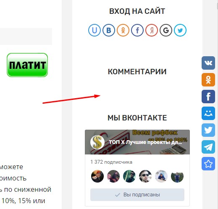
Task: Share via Twitter sidebar button
Action: 208,130
